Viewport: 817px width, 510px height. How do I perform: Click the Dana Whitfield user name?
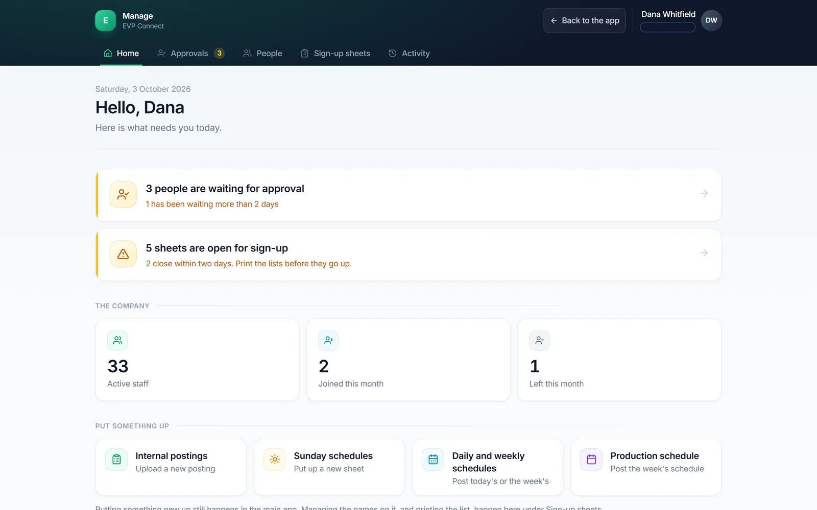click(668, 14)
